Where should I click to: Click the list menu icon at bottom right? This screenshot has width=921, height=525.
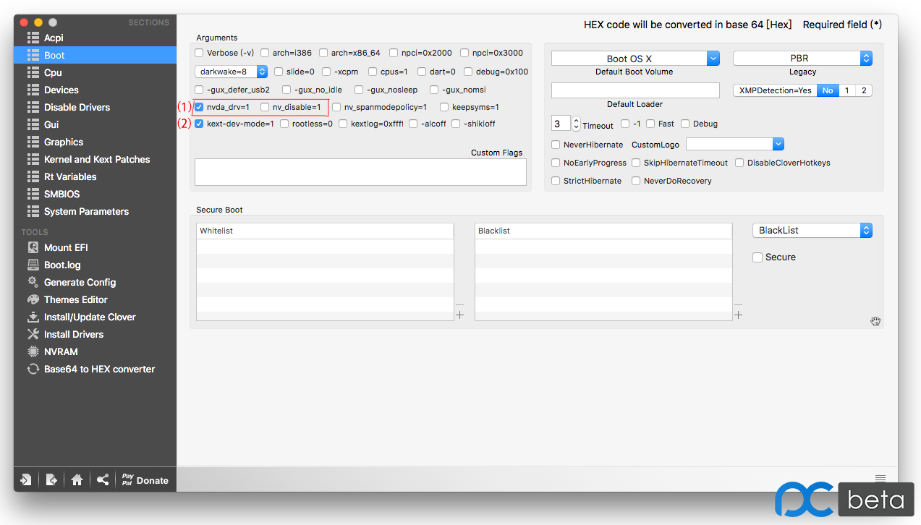880,478
